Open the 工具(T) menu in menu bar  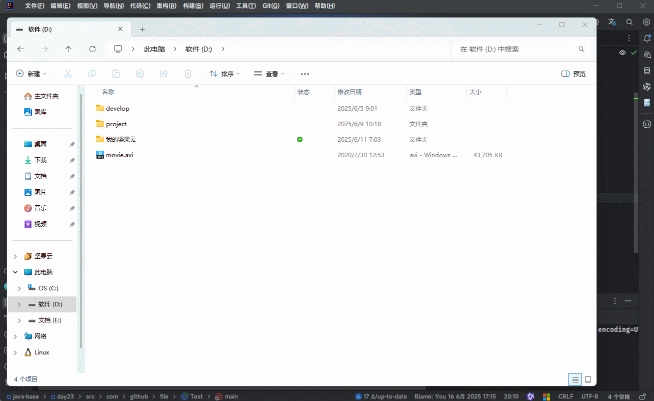[x=246, y=6]
